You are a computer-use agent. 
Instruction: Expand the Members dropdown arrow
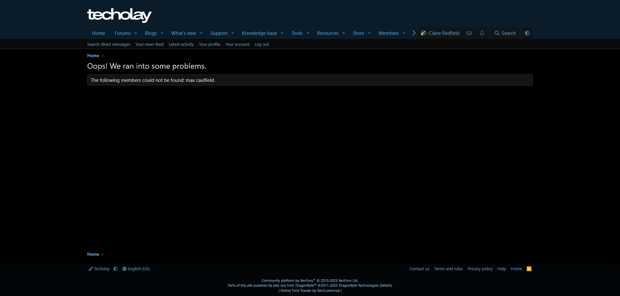click(404, 33)
